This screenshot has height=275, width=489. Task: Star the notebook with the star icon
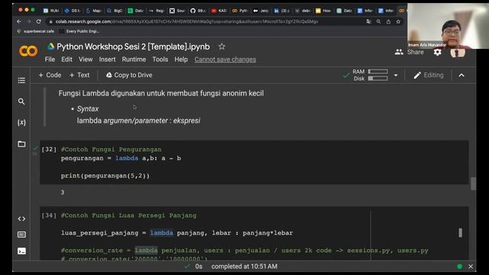(222, 47)
